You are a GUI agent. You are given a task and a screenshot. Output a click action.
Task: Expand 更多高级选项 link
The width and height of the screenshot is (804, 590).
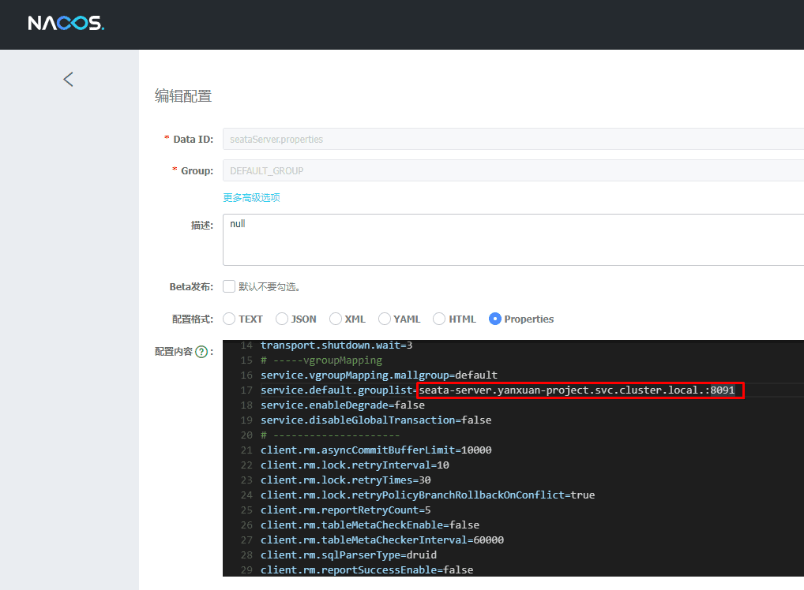(x=251, y=198)
